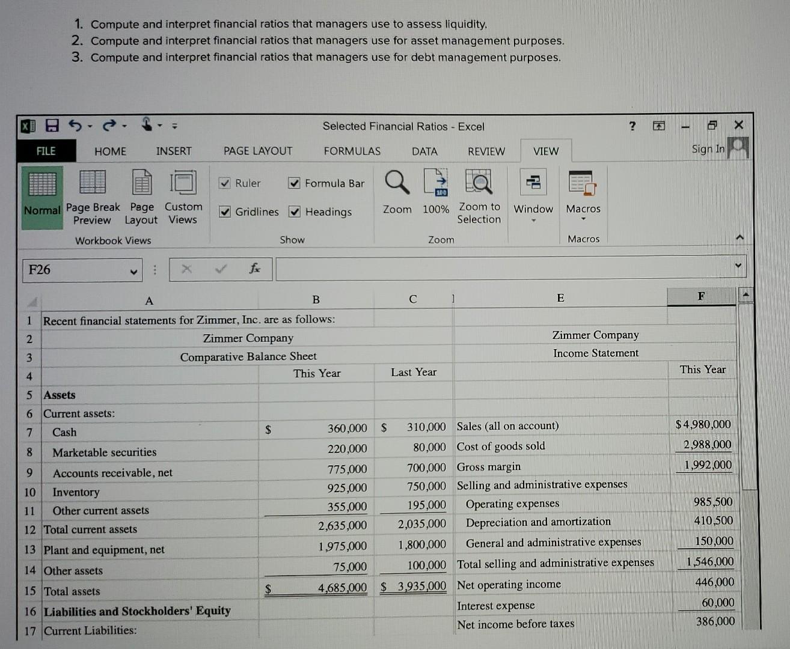Screen dimensions: 790x649
Task: Open the Name Box dropdown
Action: pos(133,270)
